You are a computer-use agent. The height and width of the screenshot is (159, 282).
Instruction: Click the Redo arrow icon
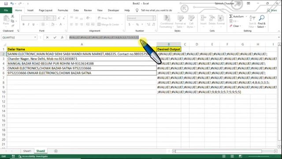(x=20, y=4)
